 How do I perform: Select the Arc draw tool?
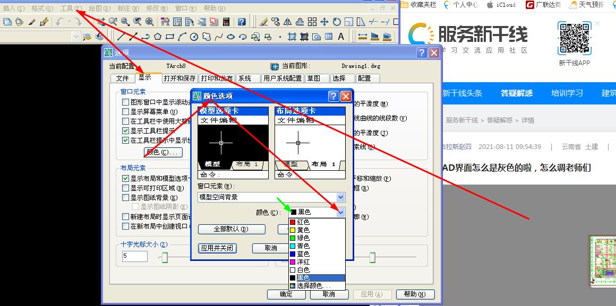[x=182, y=37]
